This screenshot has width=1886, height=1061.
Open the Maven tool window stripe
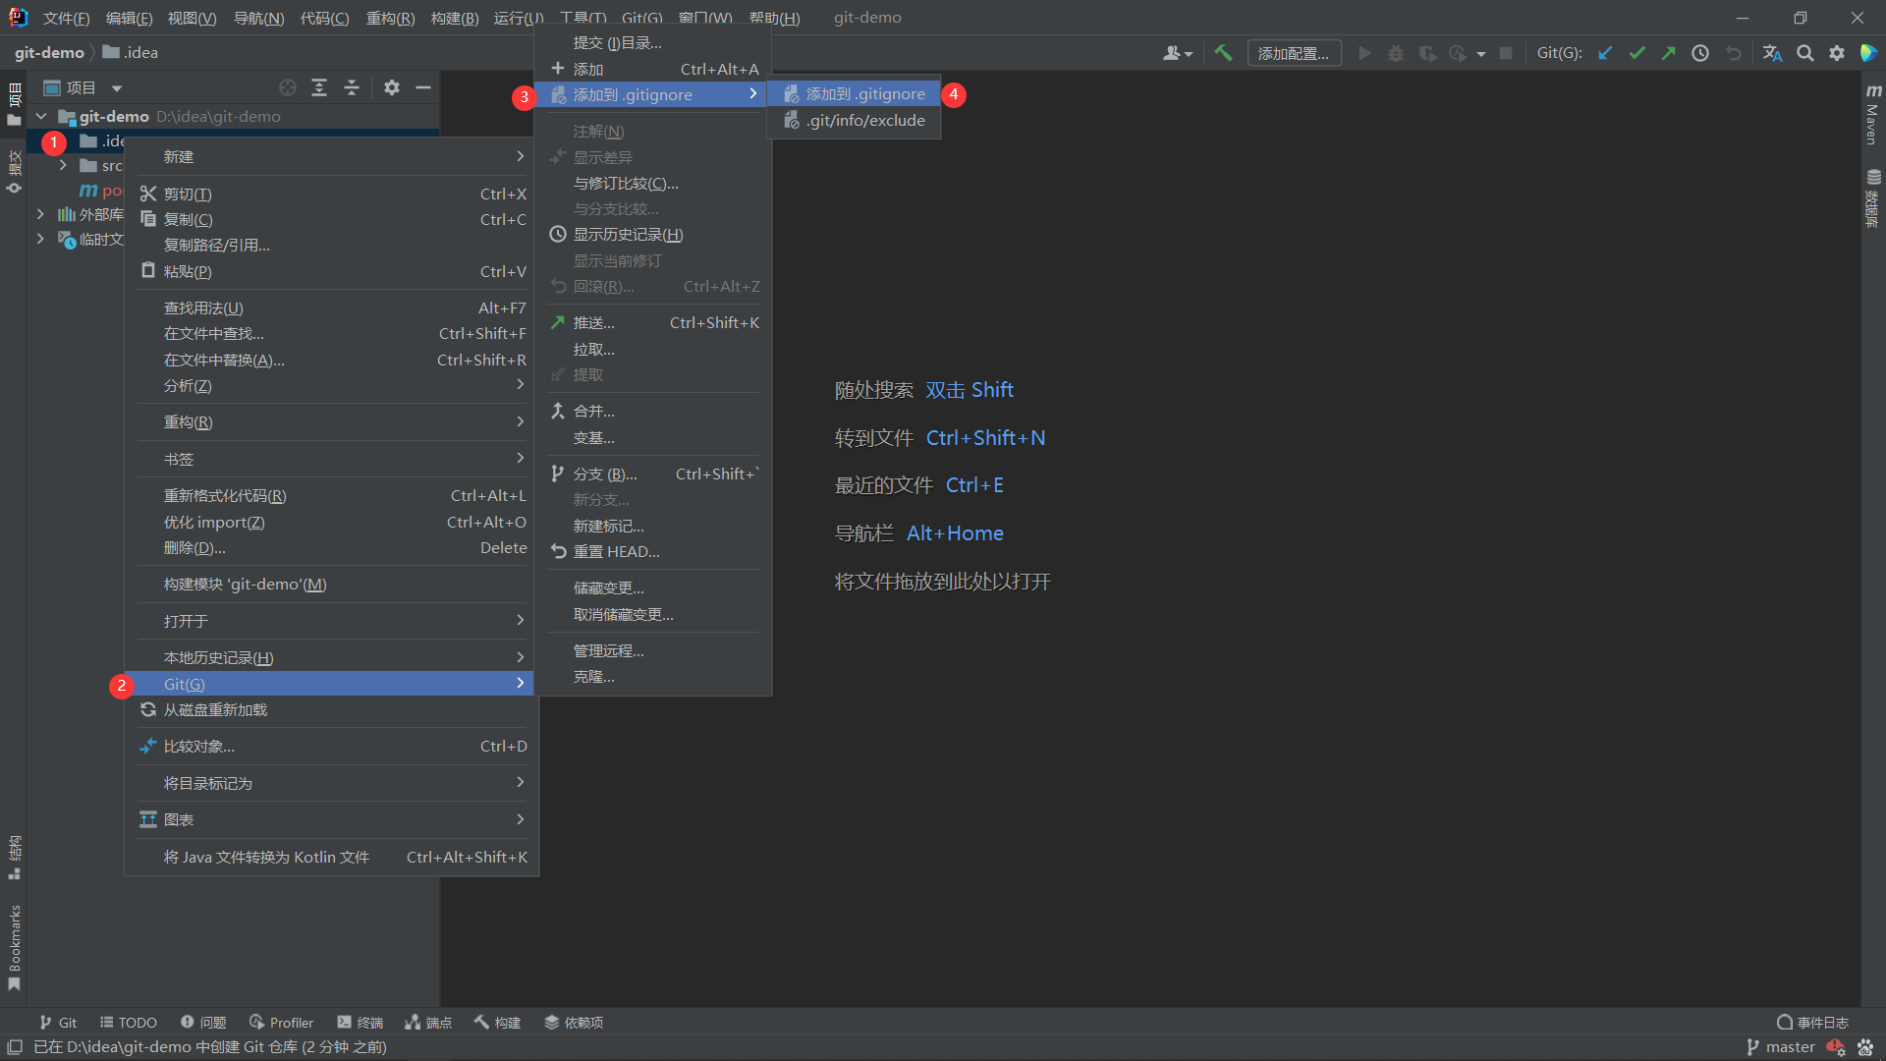(x=1873, y=113)
